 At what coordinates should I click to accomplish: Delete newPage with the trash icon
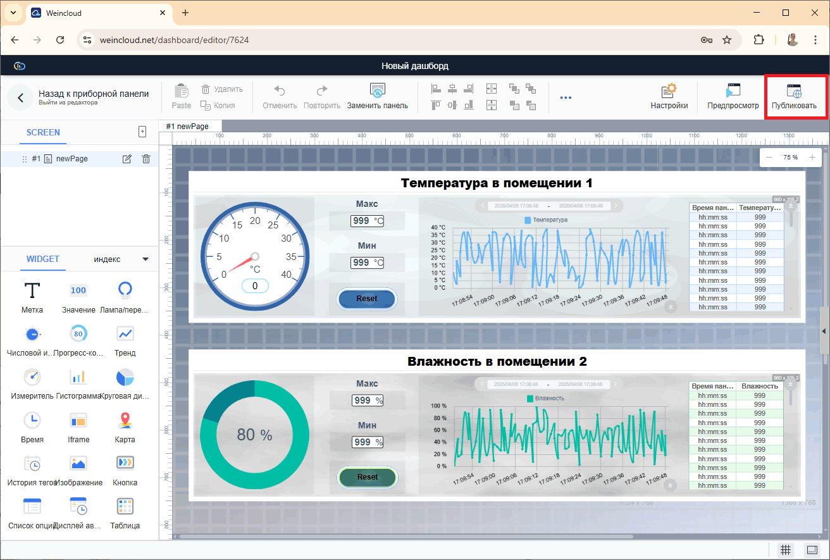[x=146, y=159]
